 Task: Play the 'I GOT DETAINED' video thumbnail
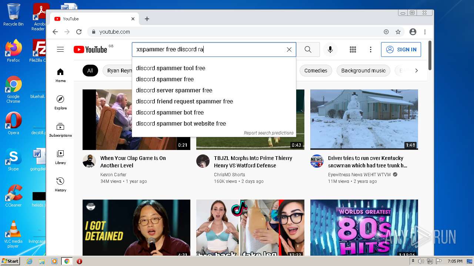click(x=136, y=228)
